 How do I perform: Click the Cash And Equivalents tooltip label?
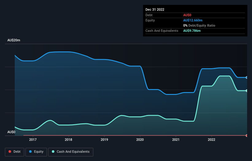pos(162,31)
